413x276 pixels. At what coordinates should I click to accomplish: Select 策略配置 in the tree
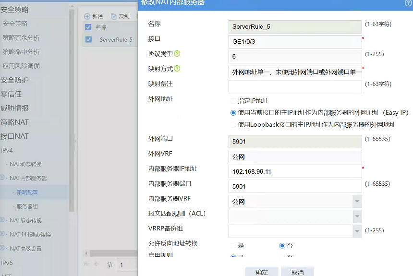tap(27, 192)
